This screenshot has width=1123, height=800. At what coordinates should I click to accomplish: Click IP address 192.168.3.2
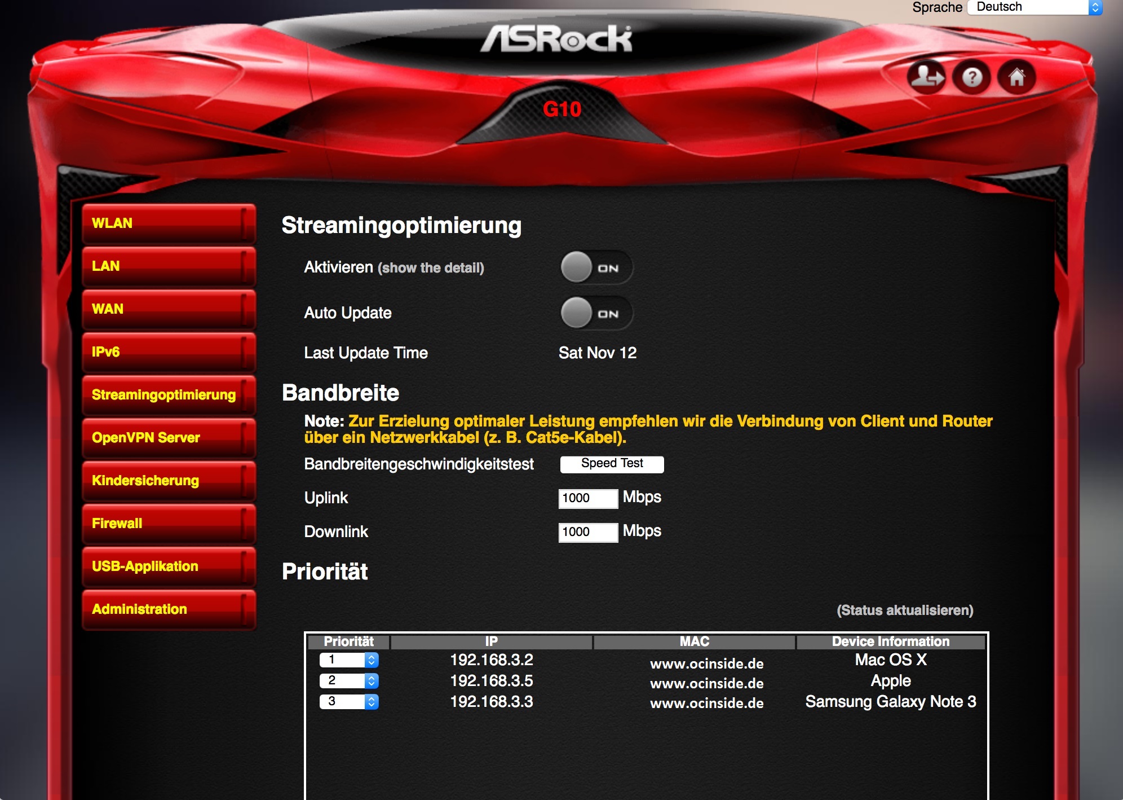click(x=492, y=660)
